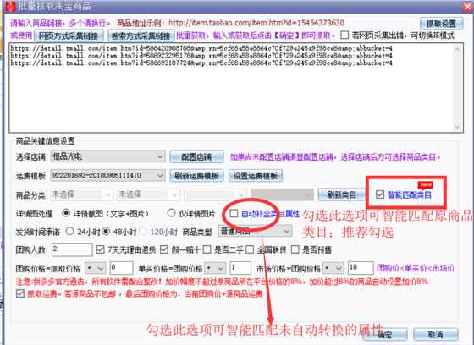Choose the 24小时 shipping promise radio
This screenshot has width=474, height=345.
(69, 232)
